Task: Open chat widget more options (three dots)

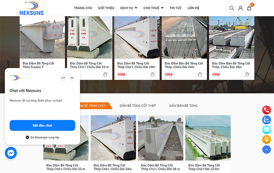Action: (63, 78)
